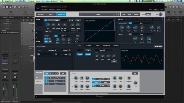Click the add-track plus button in the tracks area
Screen dimensions: 184x103
click(23, 20)
